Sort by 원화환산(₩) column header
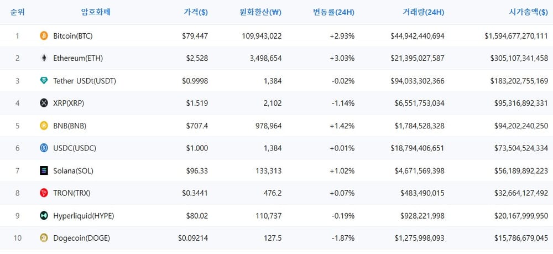 tap(260, 12)
